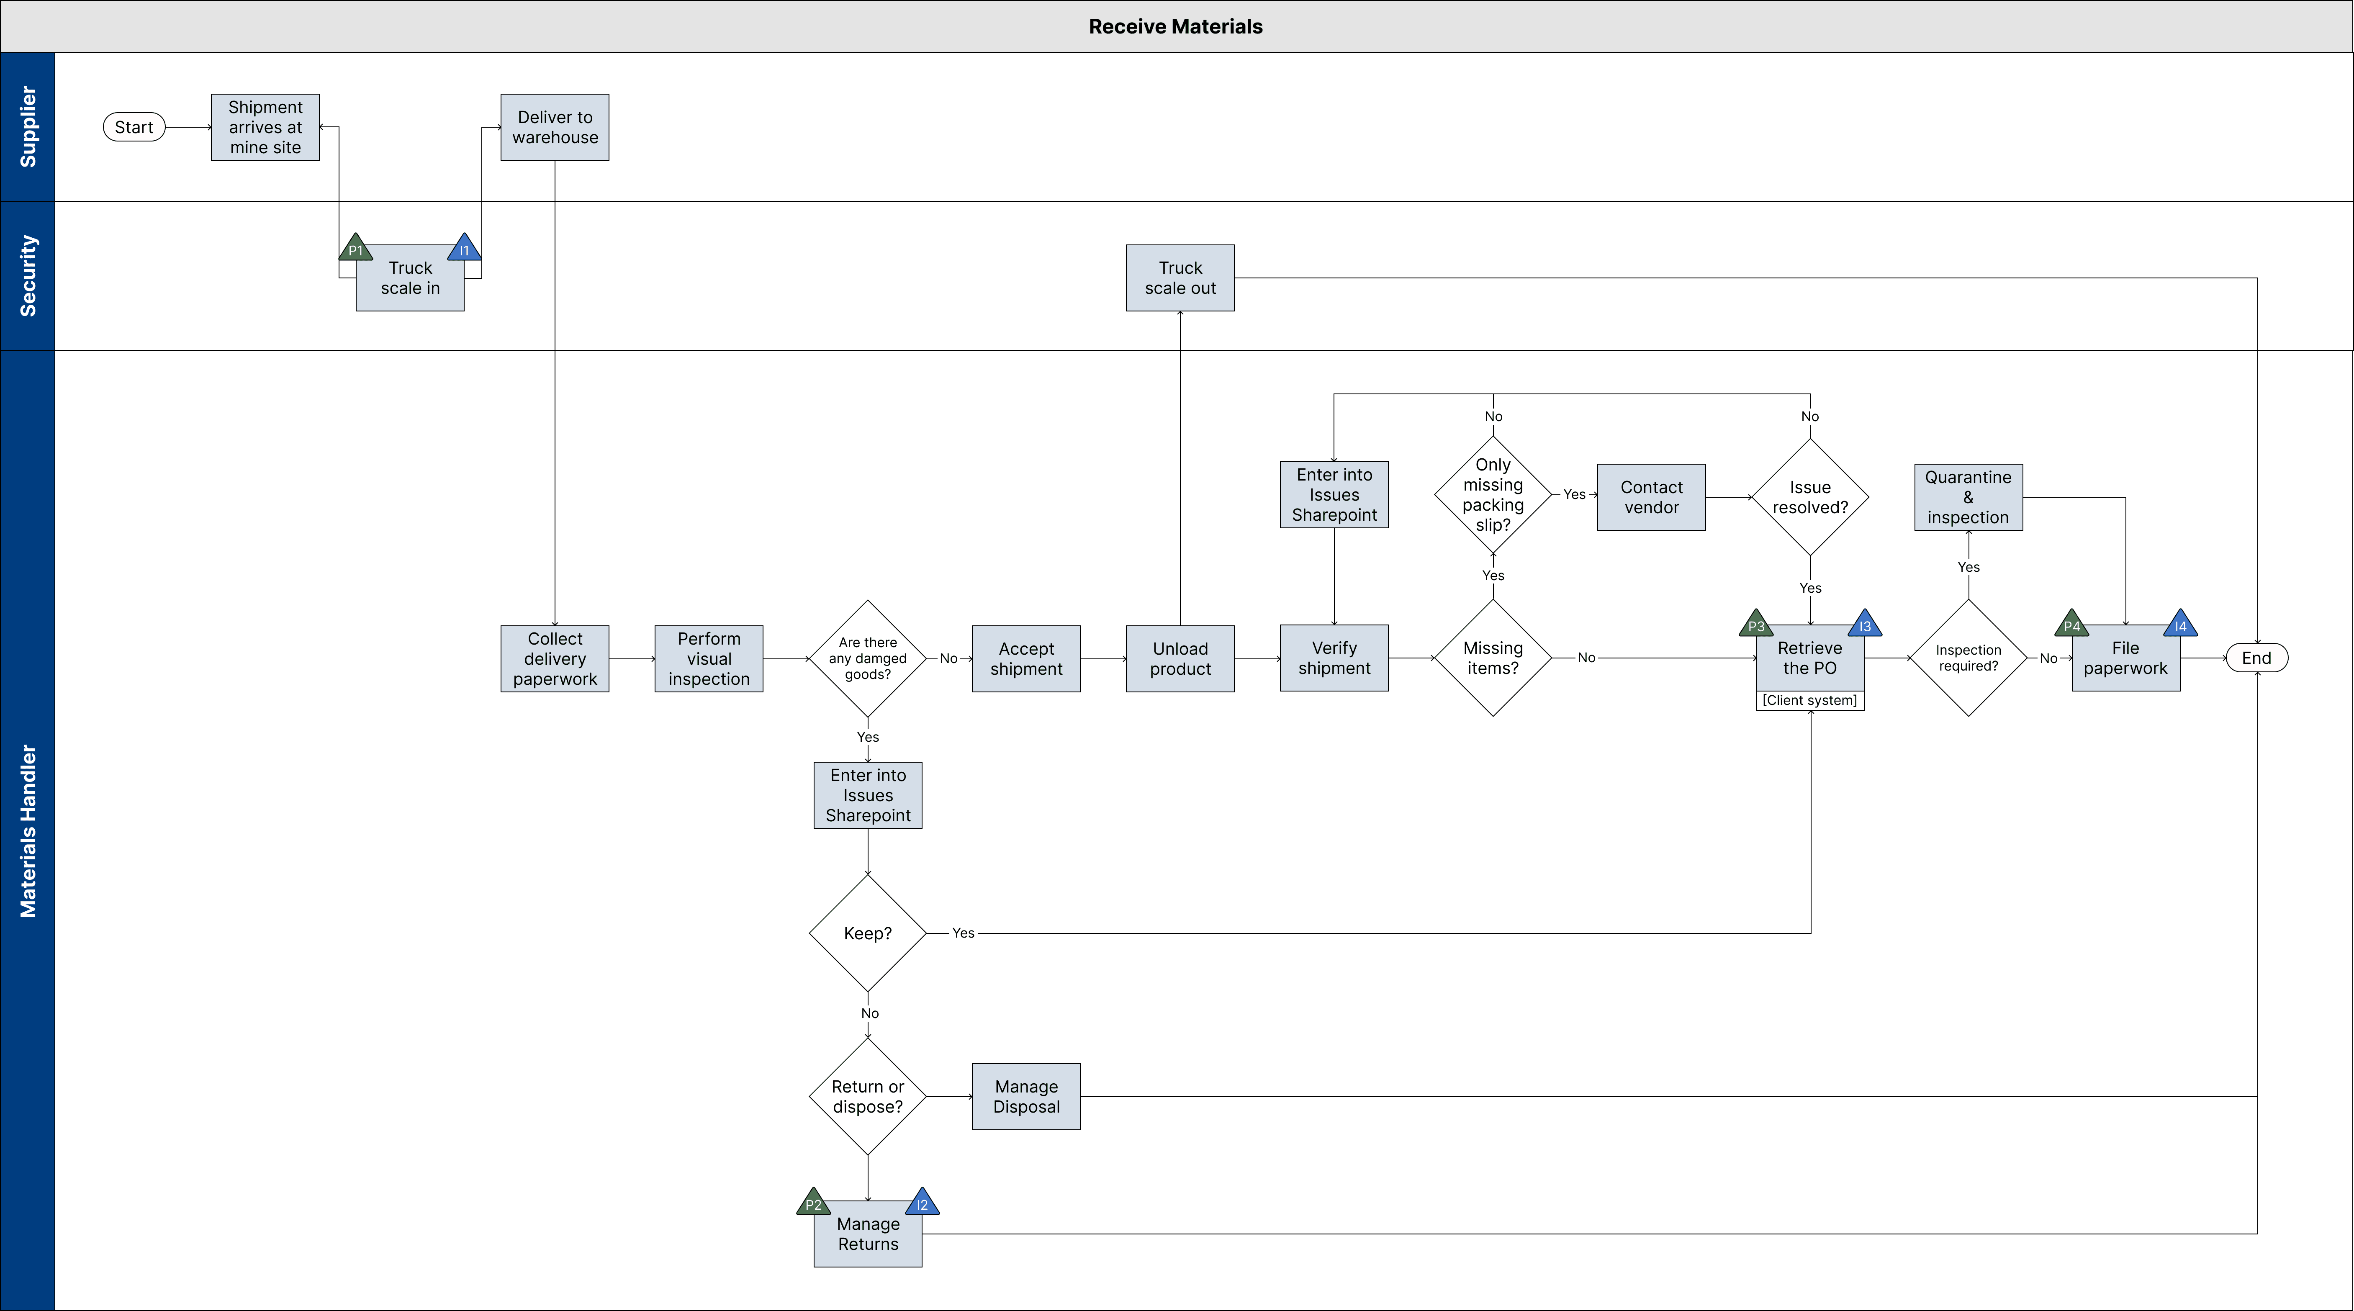Click the 'Return or dispose?' diamond
Viewport: 2354px width, 1311px height.
(x=867, y=1096)
